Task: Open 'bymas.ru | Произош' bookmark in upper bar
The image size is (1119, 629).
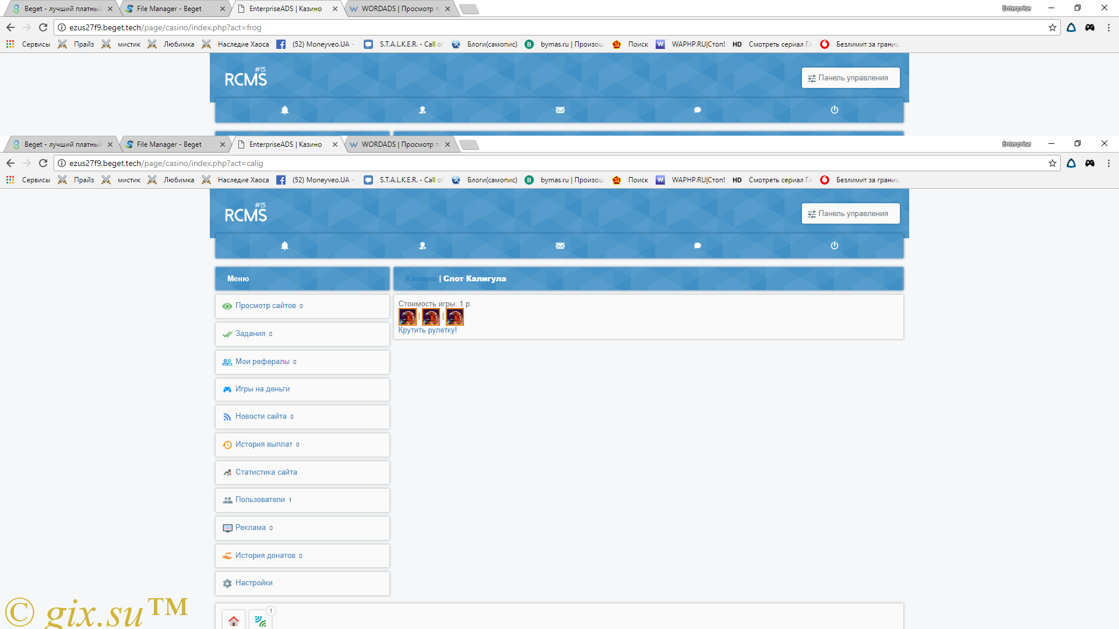Action: (564, 44)
